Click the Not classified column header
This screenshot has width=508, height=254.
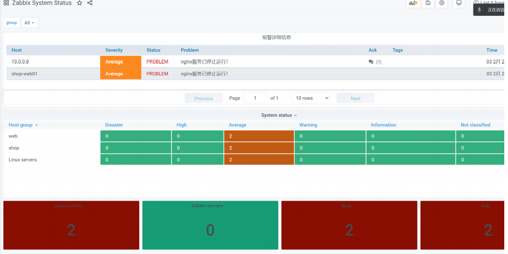pos(475,125)
